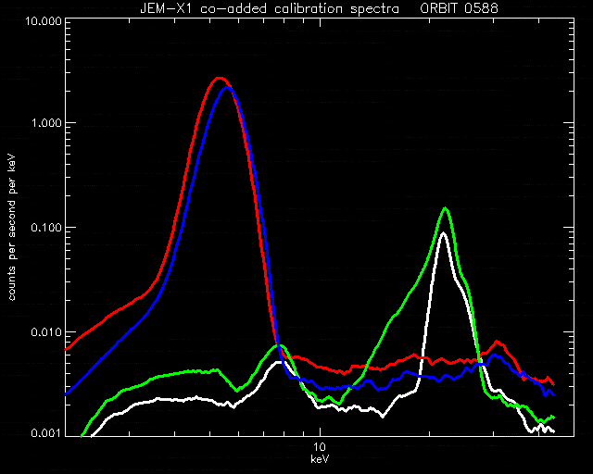Viewport: 593px width, 474px height.
Task: Select the 10.000 y-axis tick label
Action: point(43,20)
